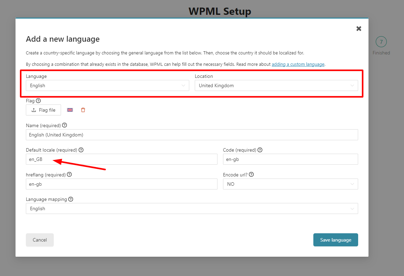The image size is (404, 276).
Task: Open the Language dropdown showing English
Action: [x=108, y=85]
